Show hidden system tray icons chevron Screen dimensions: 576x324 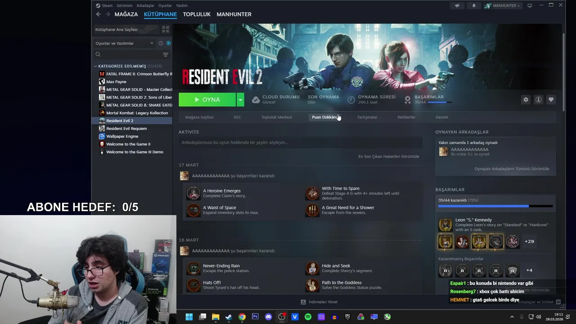[x=512, y=317]
